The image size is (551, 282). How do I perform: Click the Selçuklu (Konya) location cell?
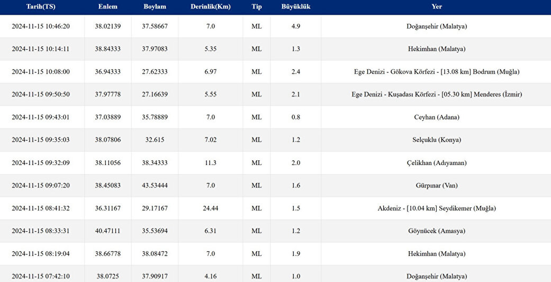coord(437,140)
